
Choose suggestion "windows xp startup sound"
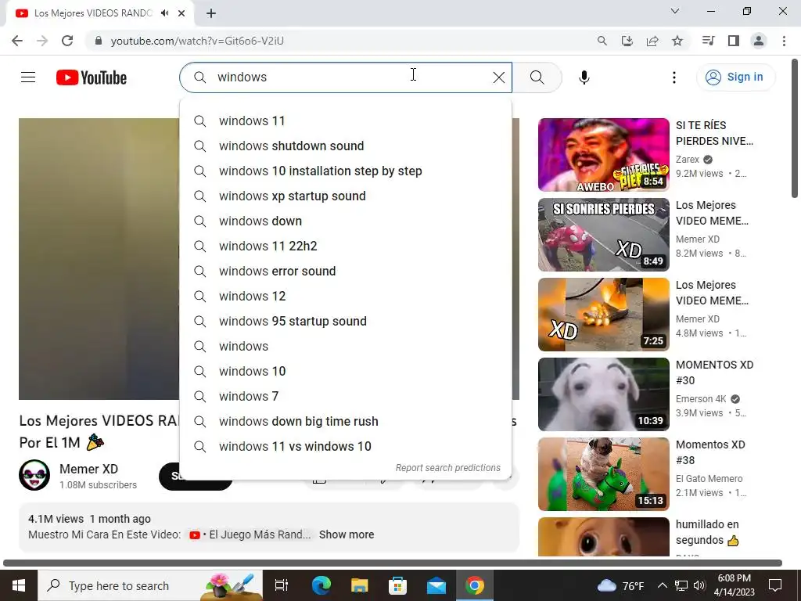pyautogui.click(x=345, y=196)
